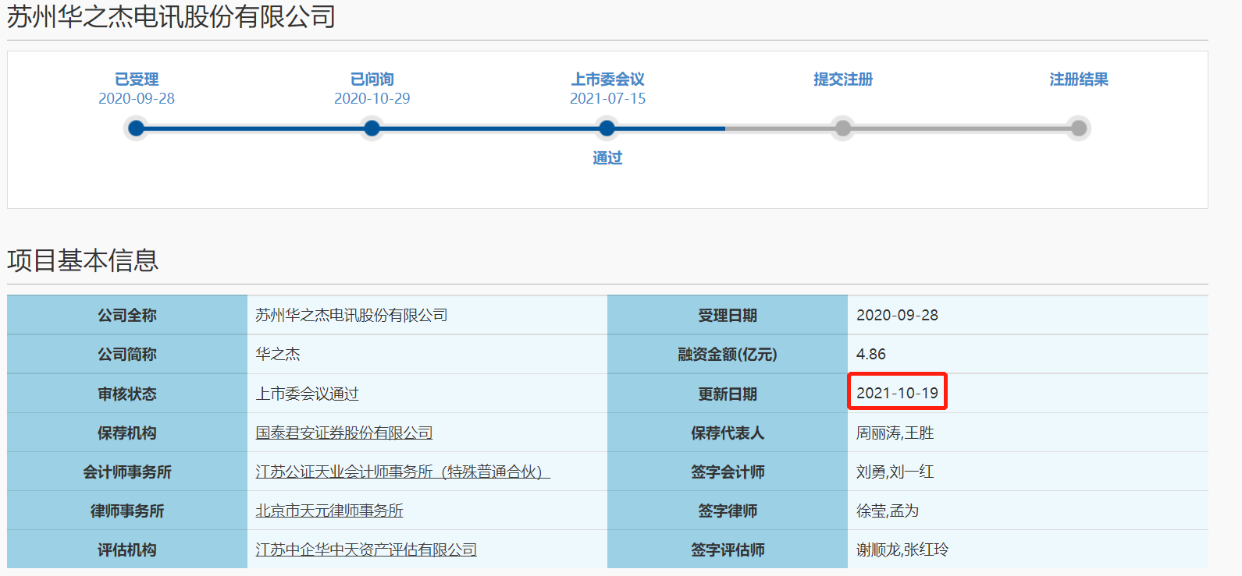Click the company full name value cell
This screenshot has height=576, width=1242.
(427, 315)
